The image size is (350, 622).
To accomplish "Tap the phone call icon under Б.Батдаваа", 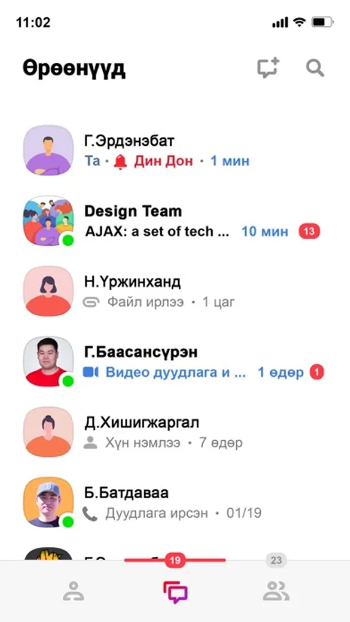I will [90, 513].
